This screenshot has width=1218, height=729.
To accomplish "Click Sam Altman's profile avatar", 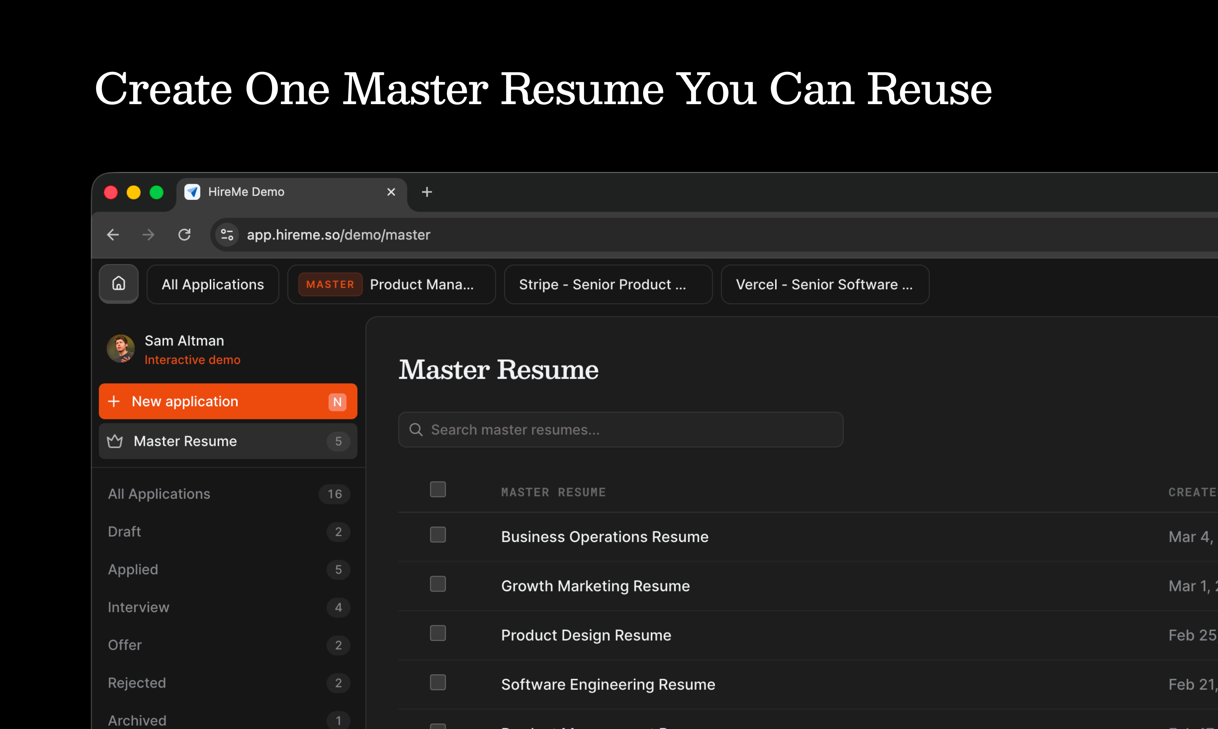I will tap(121, 349).
